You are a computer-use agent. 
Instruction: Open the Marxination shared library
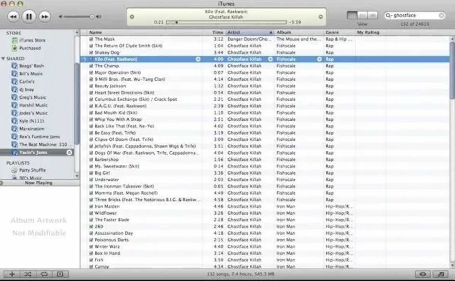point(28,129)
